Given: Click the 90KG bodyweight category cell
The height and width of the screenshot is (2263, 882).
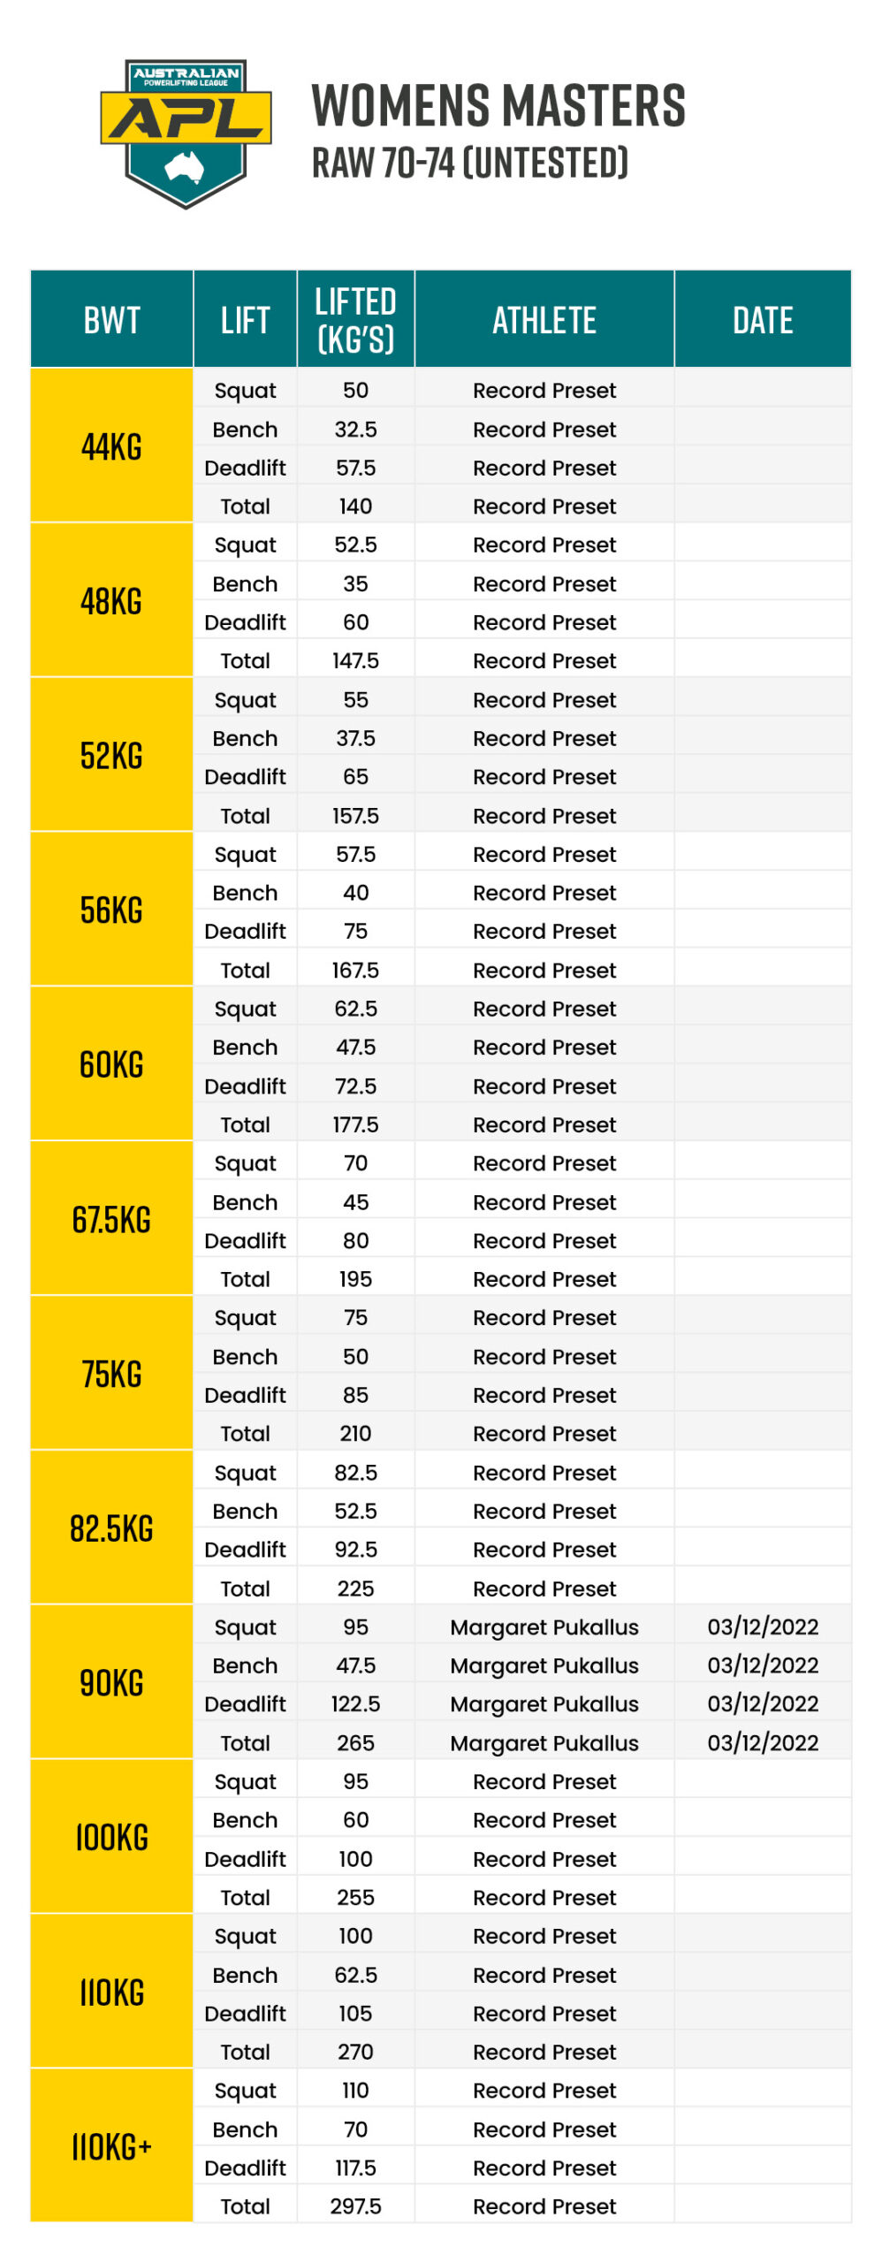Looking at the screenshot, I should click(111, 1681).
